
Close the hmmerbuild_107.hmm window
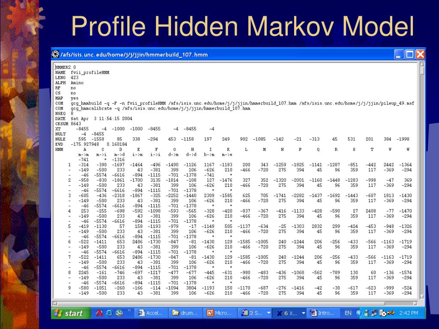click(420, 54)
